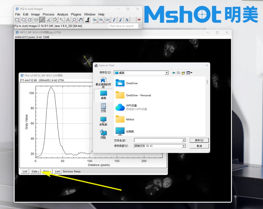This screenshot has height=209, width=263.
Task: Open the 保存类型 file type dropdown
Action: (184, 146)
